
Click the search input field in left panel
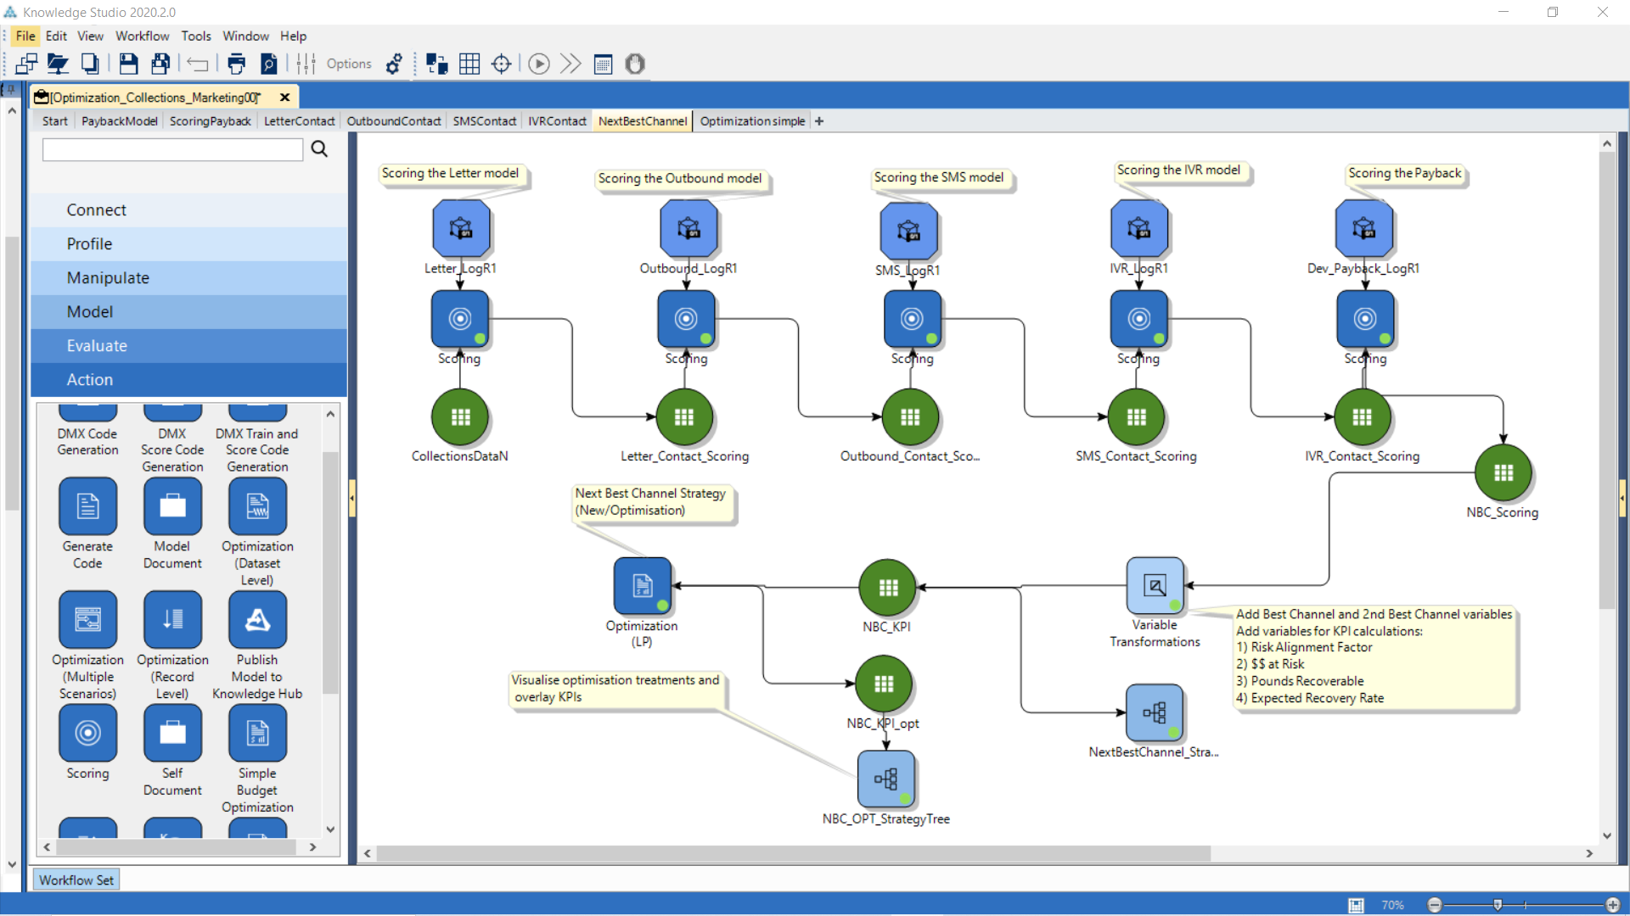click(173, 148)
